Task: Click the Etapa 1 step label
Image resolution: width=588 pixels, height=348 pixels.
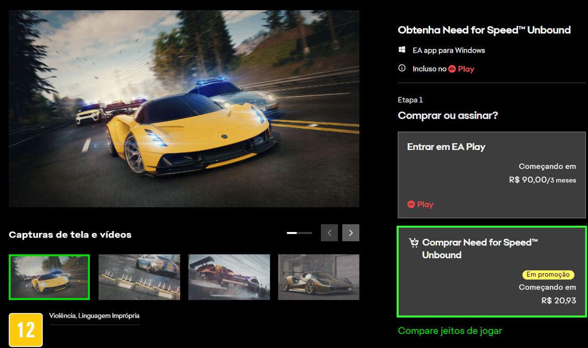Action: (x=410, y=100)
